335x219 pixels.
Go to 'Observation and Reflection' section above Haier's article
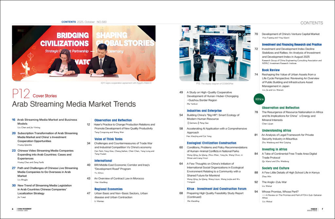(113, 120)
